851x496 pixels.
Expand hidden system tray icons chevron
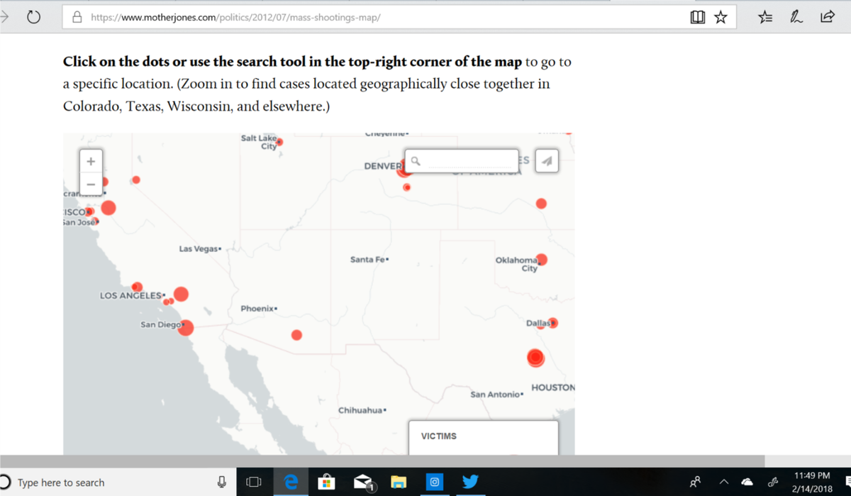(x=725, y=483)
